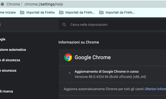The width and height of the screenshot is (166, 99).
Task: Open the 'zione automatica' sidebar section
Action: 13,50
